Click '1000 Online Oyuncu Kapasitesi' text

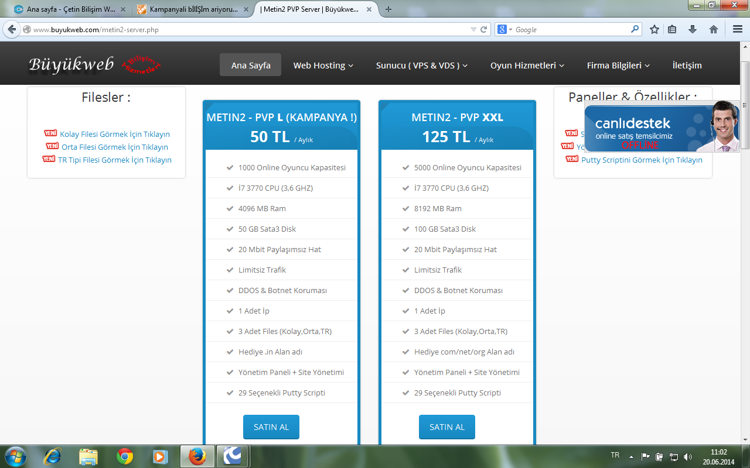pos(292,167)
